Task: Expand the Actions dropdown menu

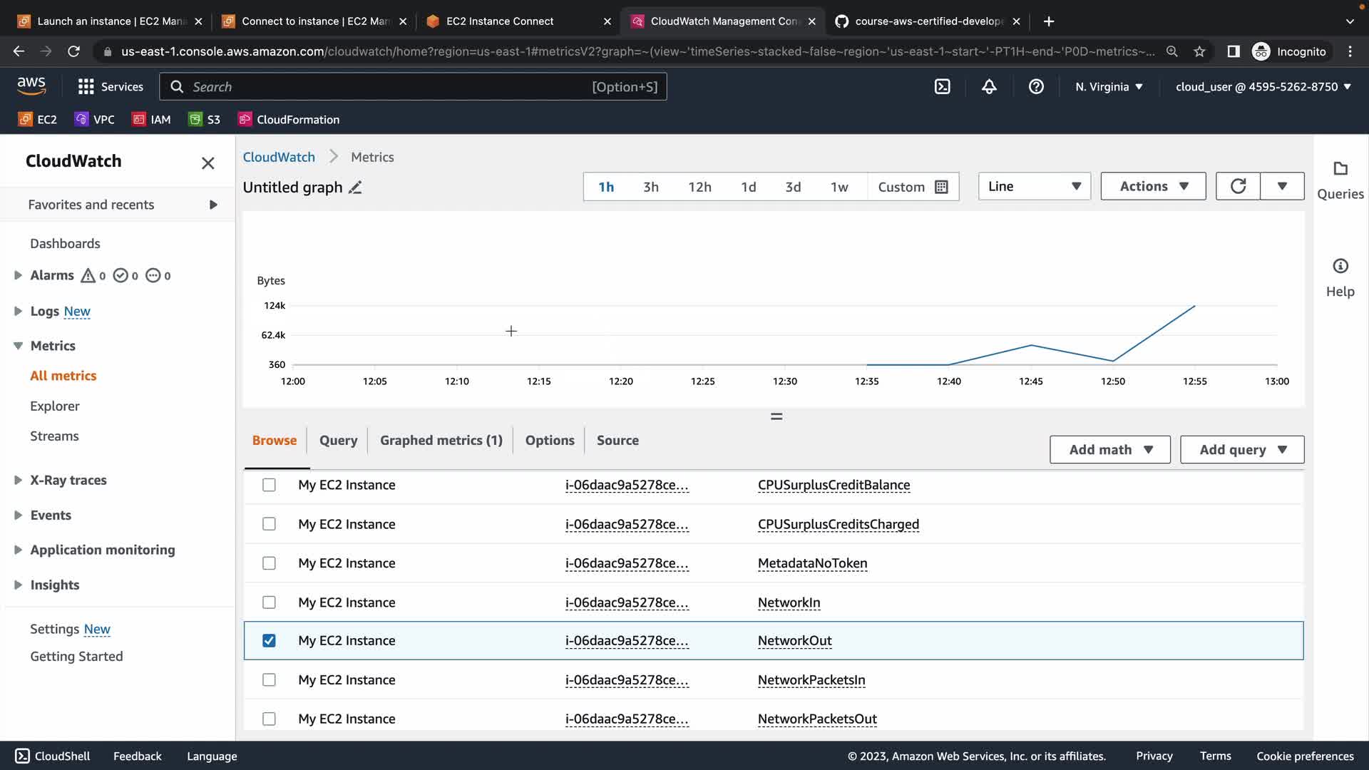Action: [x=1153, y=186]
